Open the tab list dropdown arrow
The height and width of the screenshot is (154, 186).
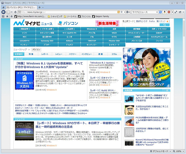point(43,8)
